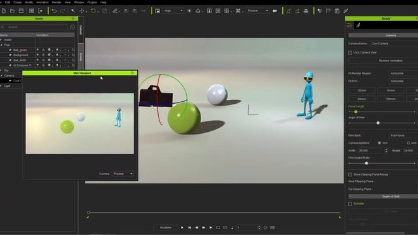Open the Fit Render Region dropdown
This screenshot has width=418, height=235.
(403, 73)
